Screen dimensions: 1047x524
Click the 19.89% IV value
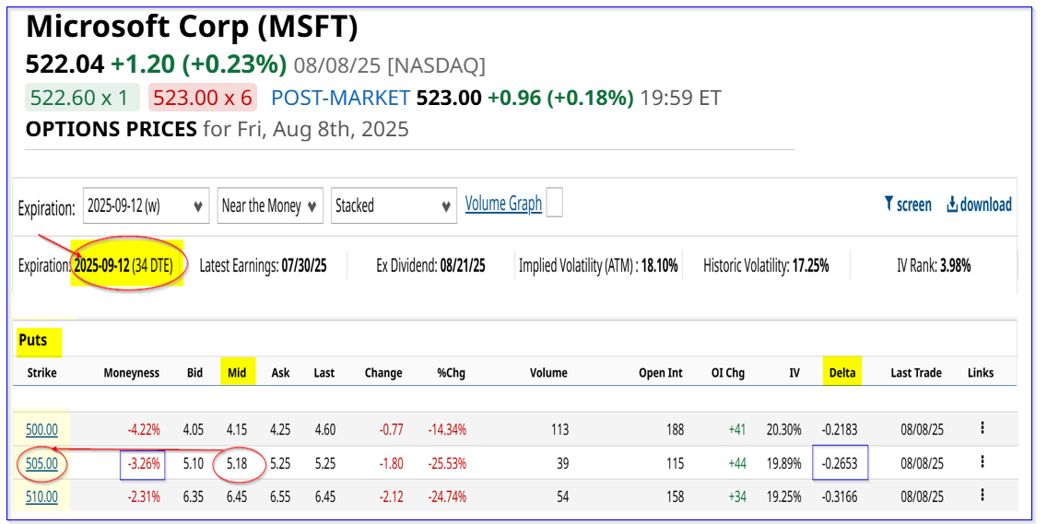tap(783, 462)
